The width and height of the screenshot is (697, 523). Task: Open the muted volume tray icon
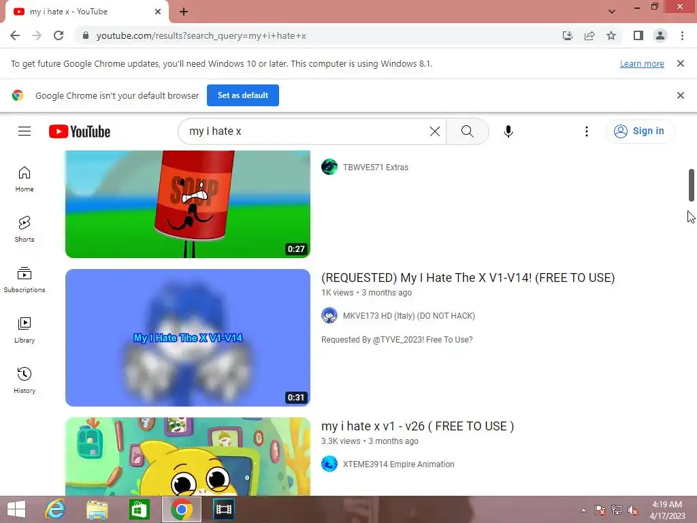(632, 510)
